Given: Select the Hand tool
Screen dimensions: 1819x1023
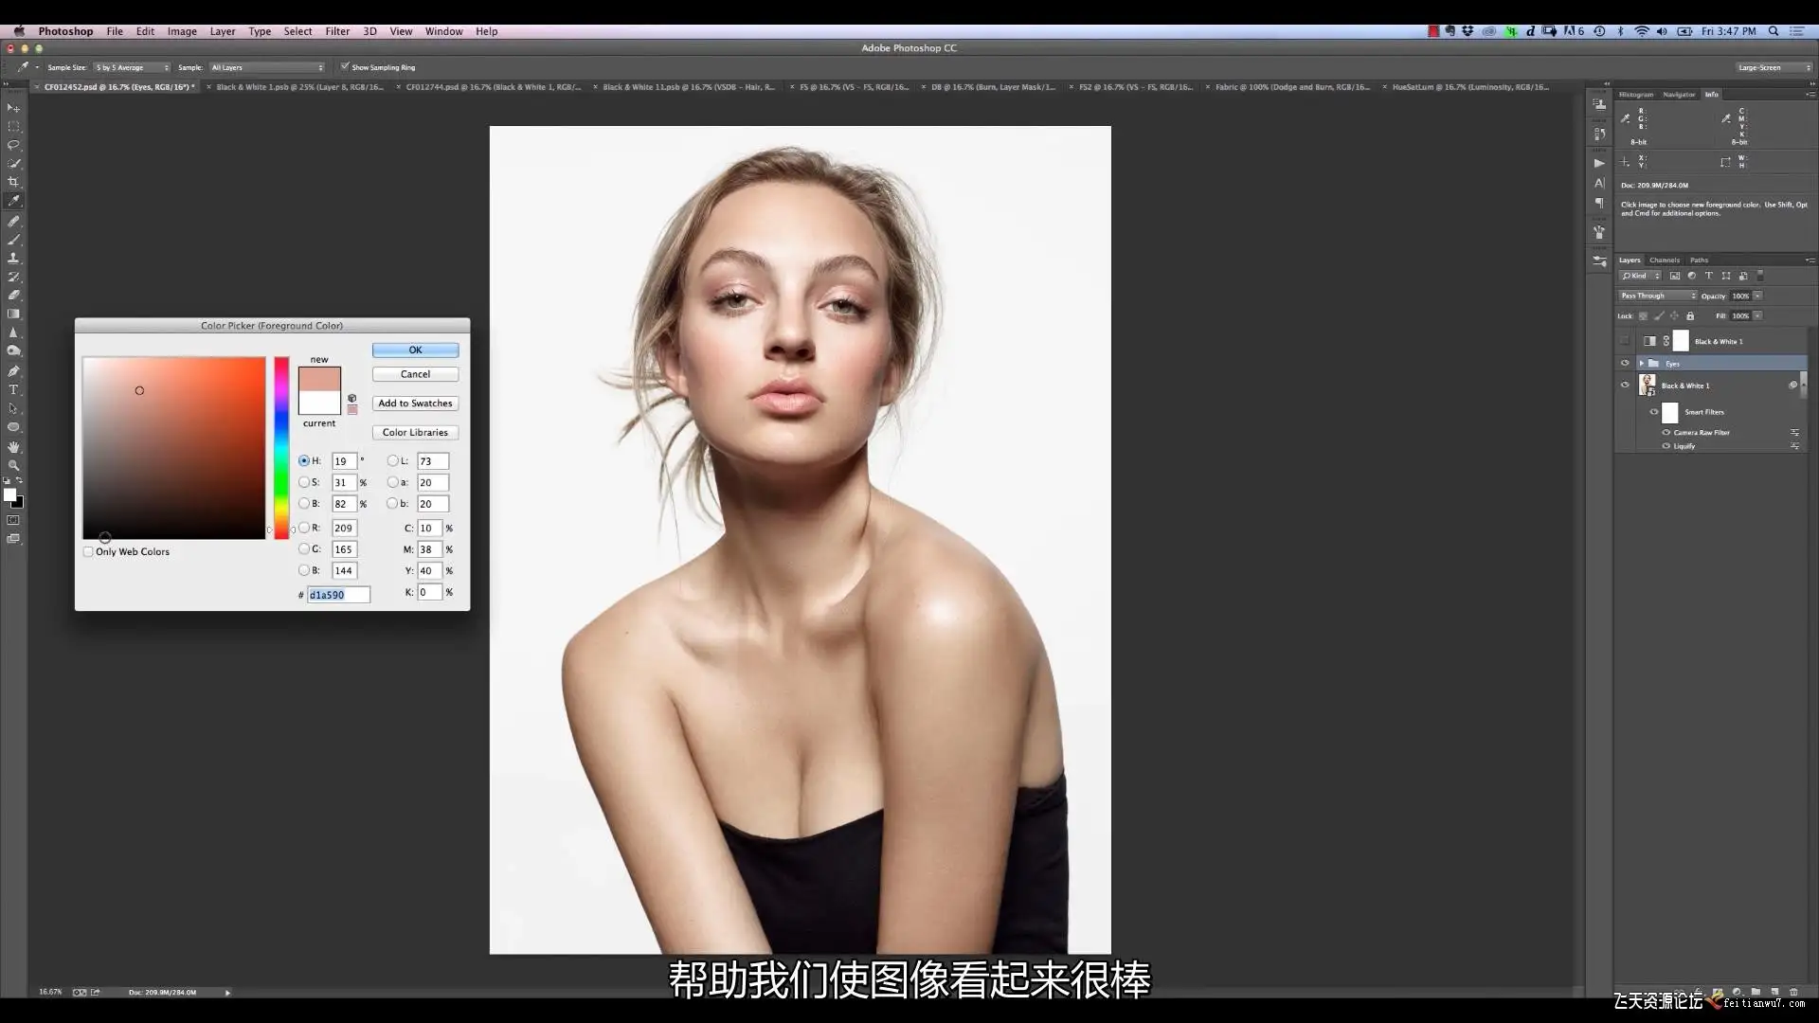Looking at the screenshot, I should point(13,446).
